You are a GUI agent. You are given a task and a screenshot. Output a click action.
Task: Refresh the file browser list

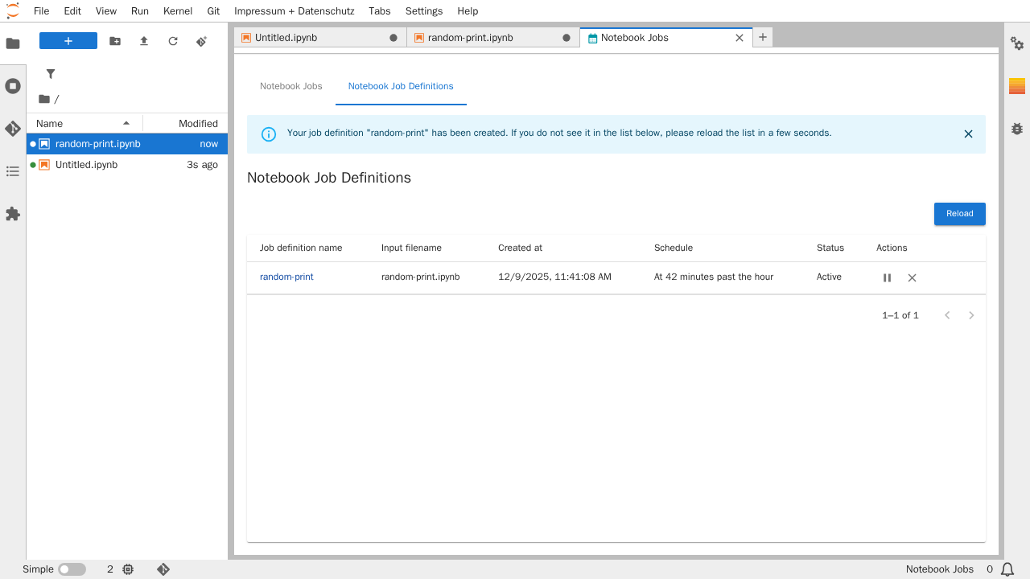point(173,41)
